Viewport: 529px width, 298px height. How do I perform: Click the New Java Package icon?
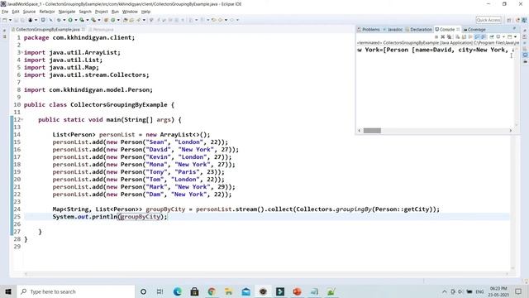coord(107,20)
